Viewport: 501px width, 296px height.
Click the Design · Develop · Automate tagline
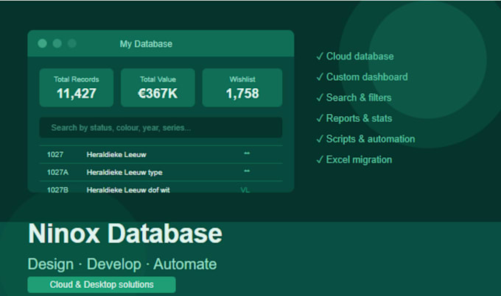tap(122, 264)
